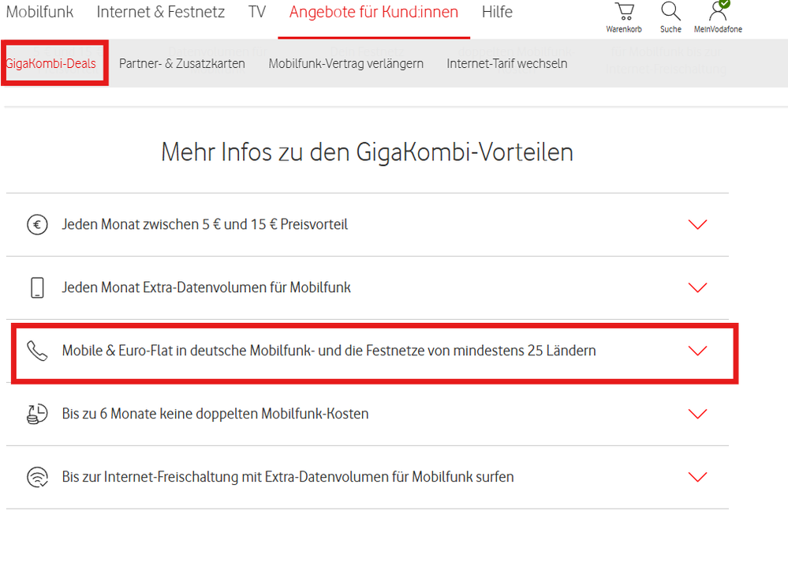Expand Extra-Datenvolumen für Mobilfunk chevron
Image resolution: width=788 pixels, height=563 pixels.
click(x=697, y=287)
